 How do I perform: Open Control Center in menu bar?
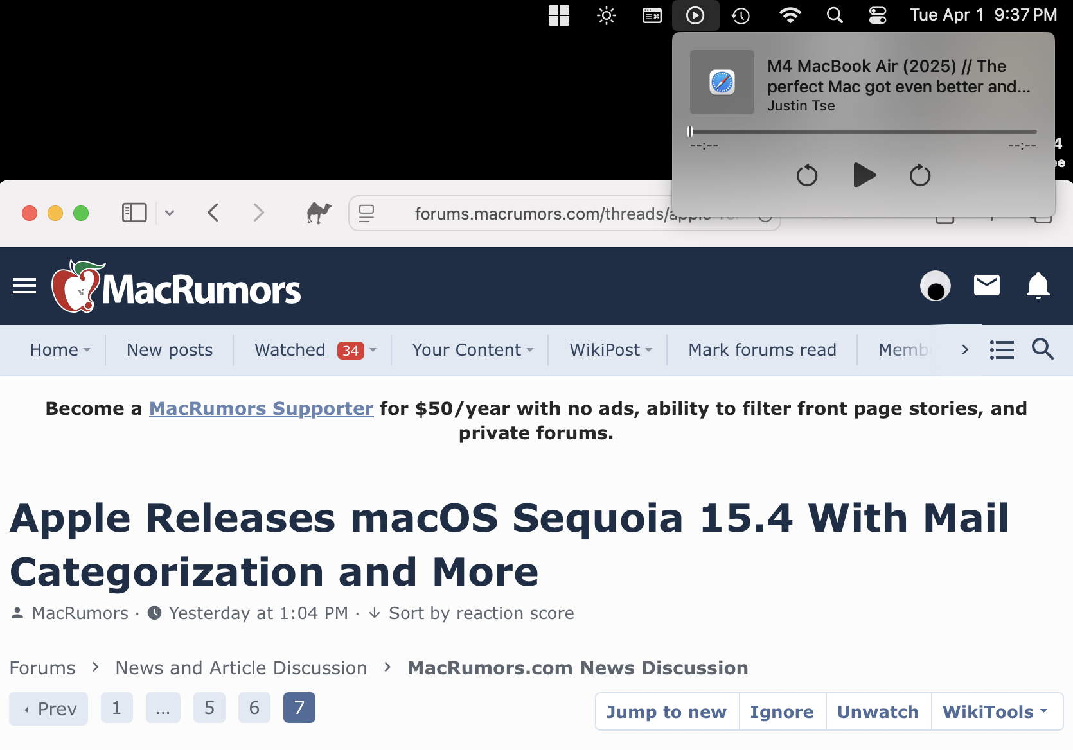point(878,15)
